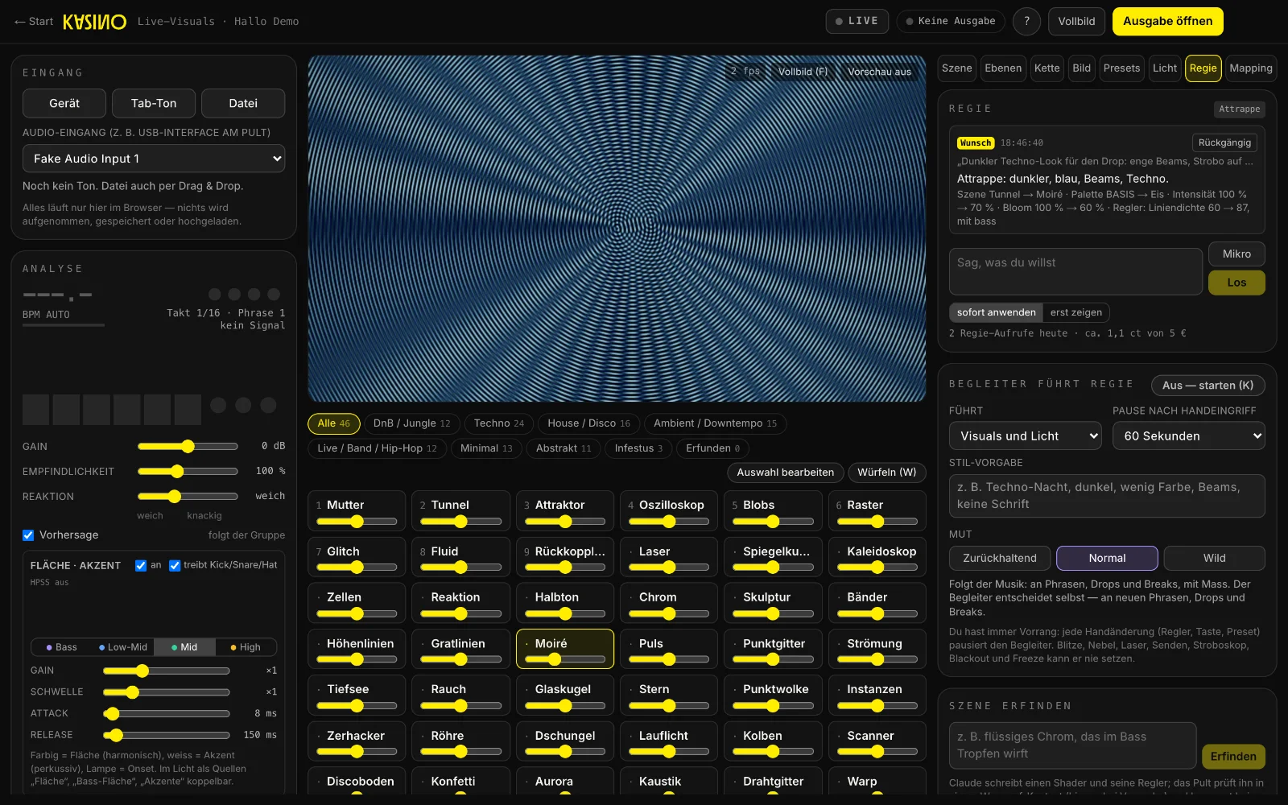Select the High frequency band
1288x805 pixels.
(x=246, y=647)
